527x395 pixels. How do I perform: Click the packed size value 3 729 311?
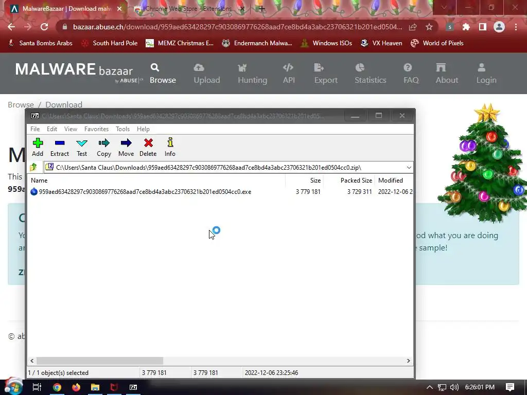click(360, 192)
